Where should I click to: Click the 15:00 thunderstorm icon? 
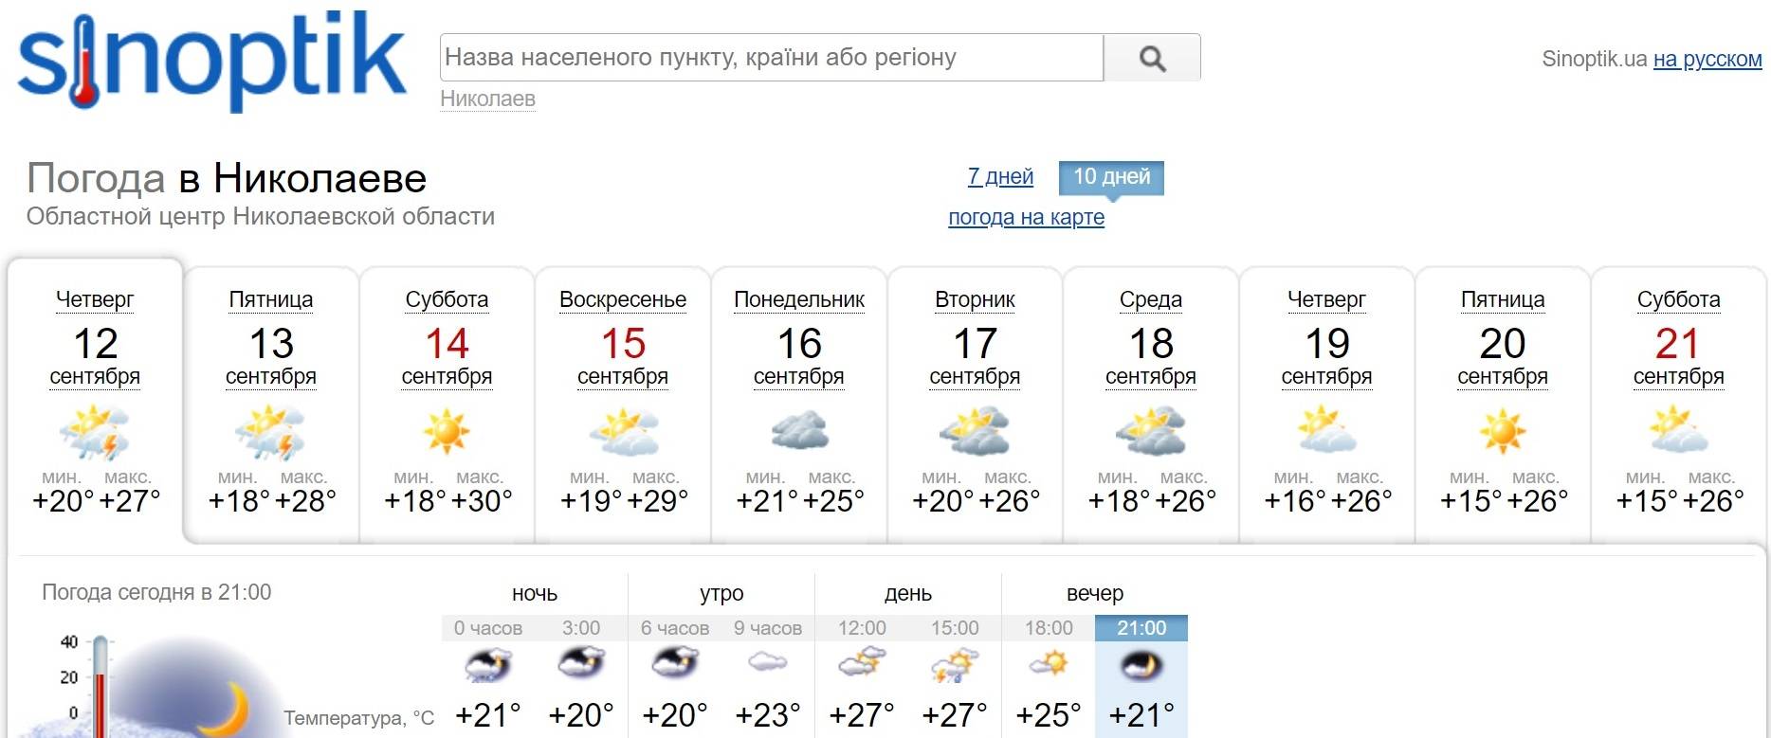955,665
